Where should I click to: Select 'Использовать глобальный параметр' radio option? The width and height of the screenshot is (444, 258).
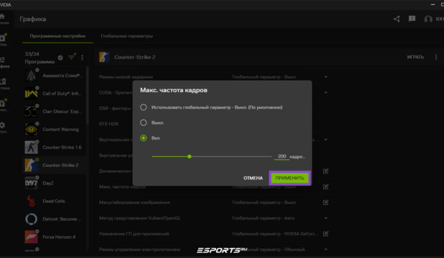[x=143, y=107]
